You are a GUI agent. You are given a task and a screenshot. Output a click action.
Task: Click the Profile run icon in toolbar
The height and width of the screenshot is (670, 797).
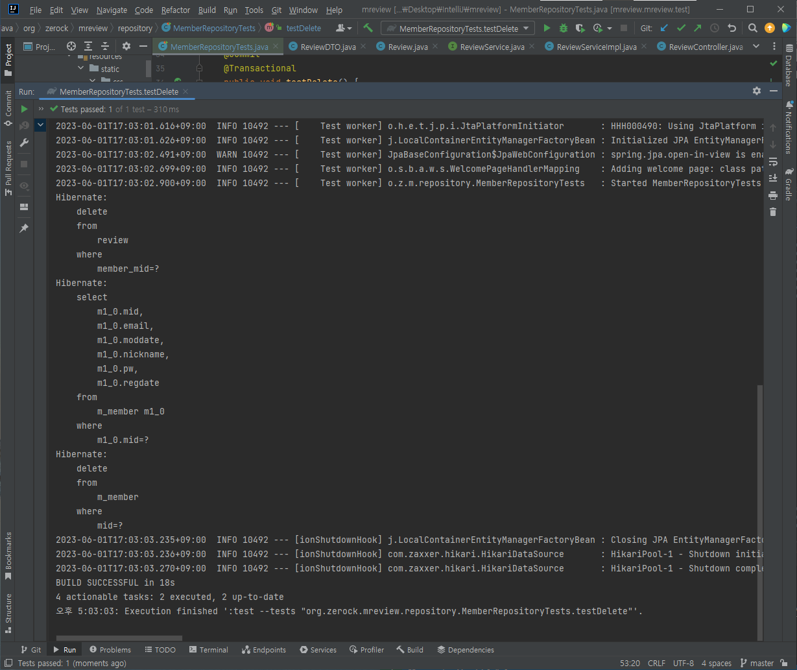[x=597, y=29]
